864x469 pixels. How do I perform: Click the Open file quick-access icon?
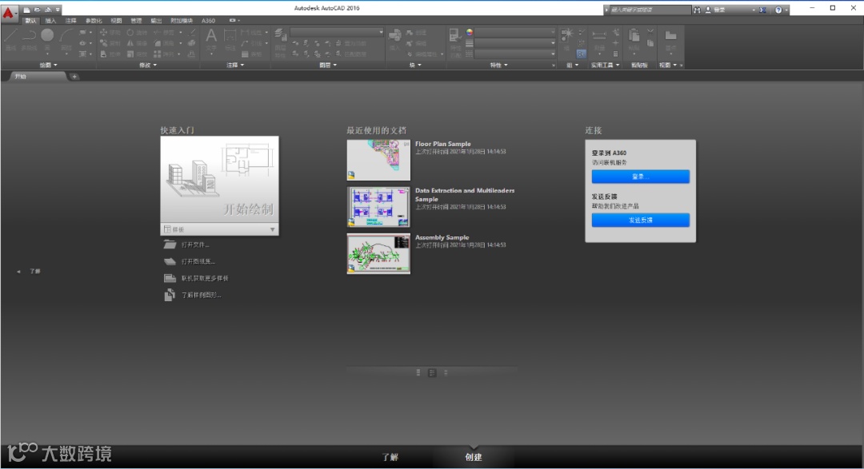pyautogui.click(x=37, y=10)
